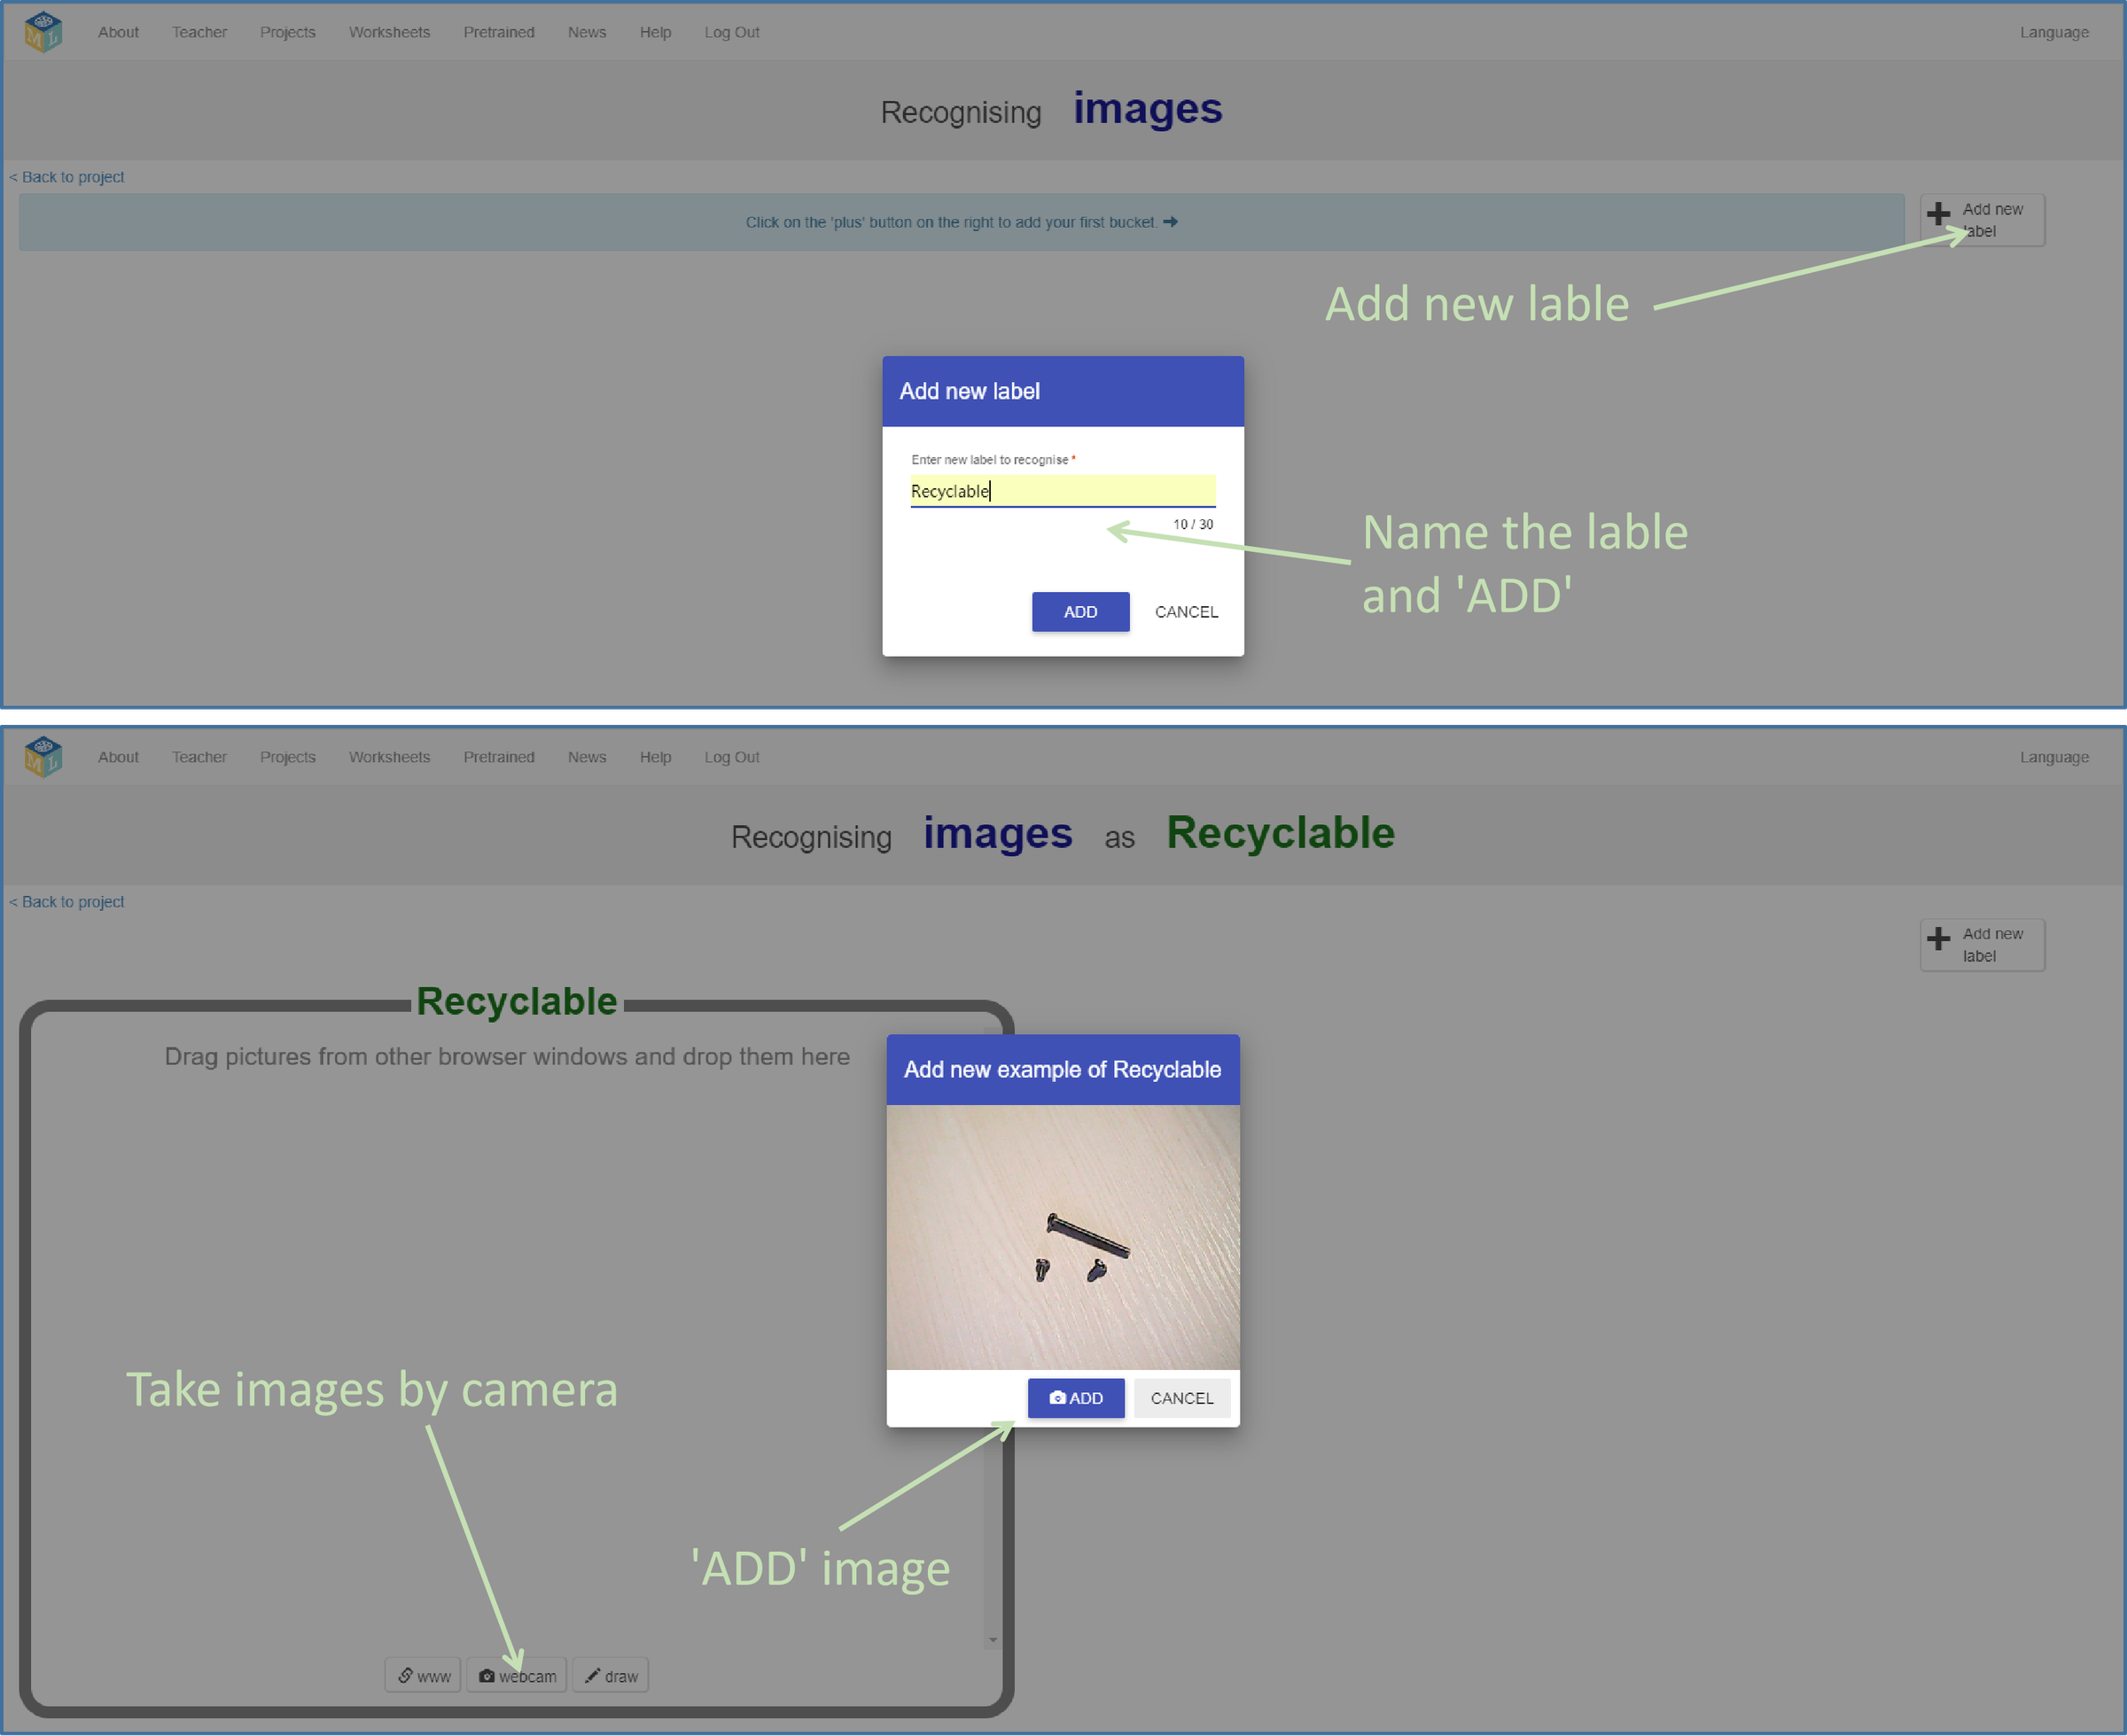
Task: Click the ML cube logo in lower screenshot
Action: 43,757
